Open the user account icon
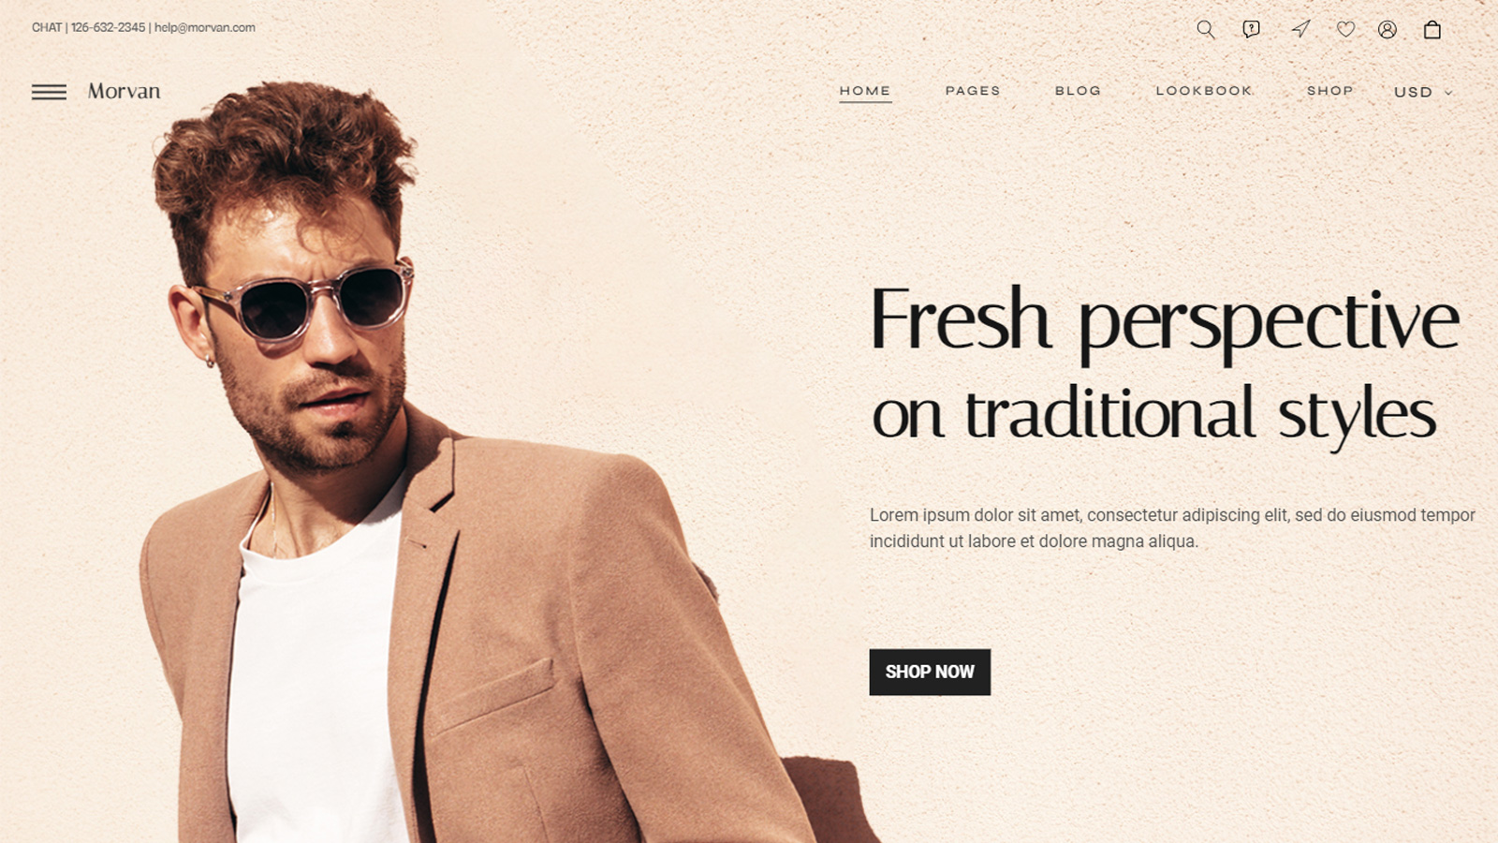Viewport: 1498px width, 843px height. (1388, 29)
